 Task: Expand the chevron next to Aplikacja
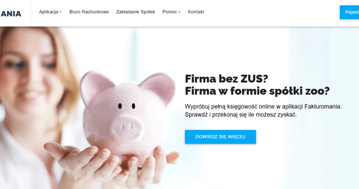point(60,12)
